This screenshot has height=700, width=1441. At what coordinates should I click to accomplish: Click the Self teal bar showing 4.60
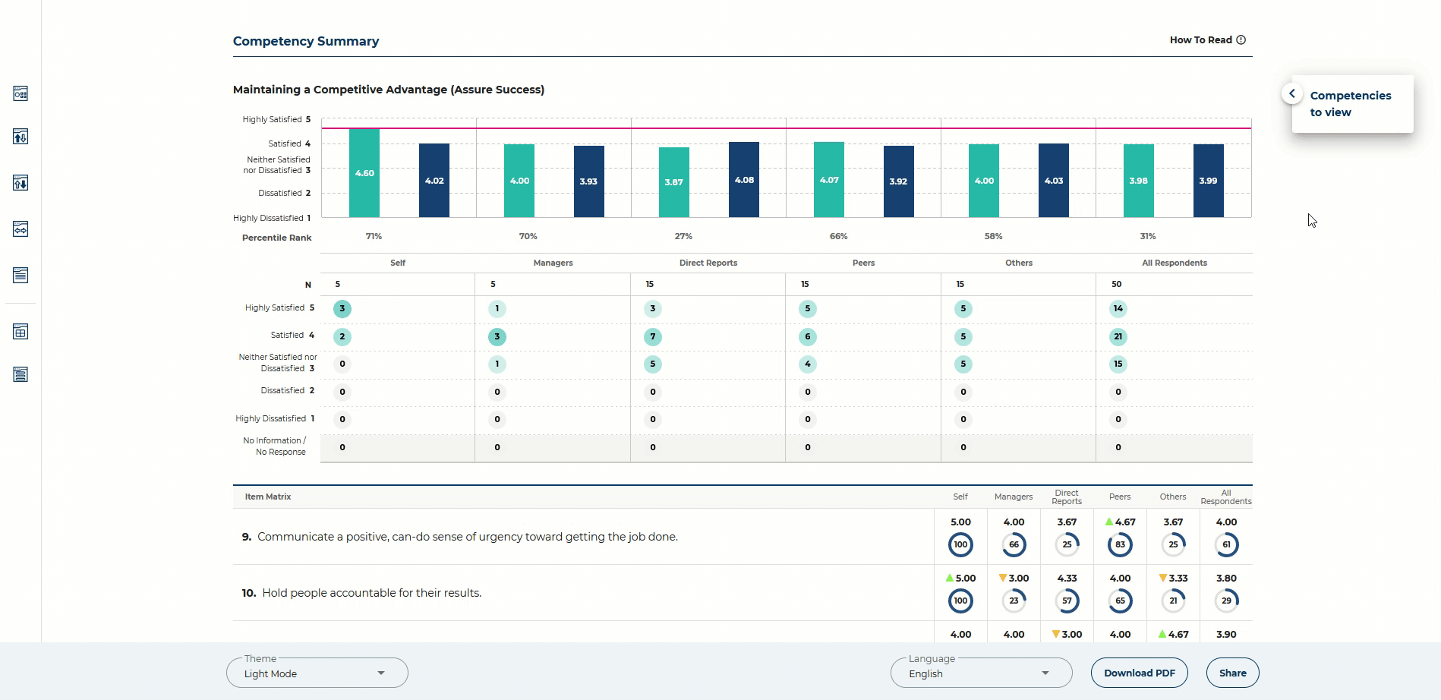point(364,173)
